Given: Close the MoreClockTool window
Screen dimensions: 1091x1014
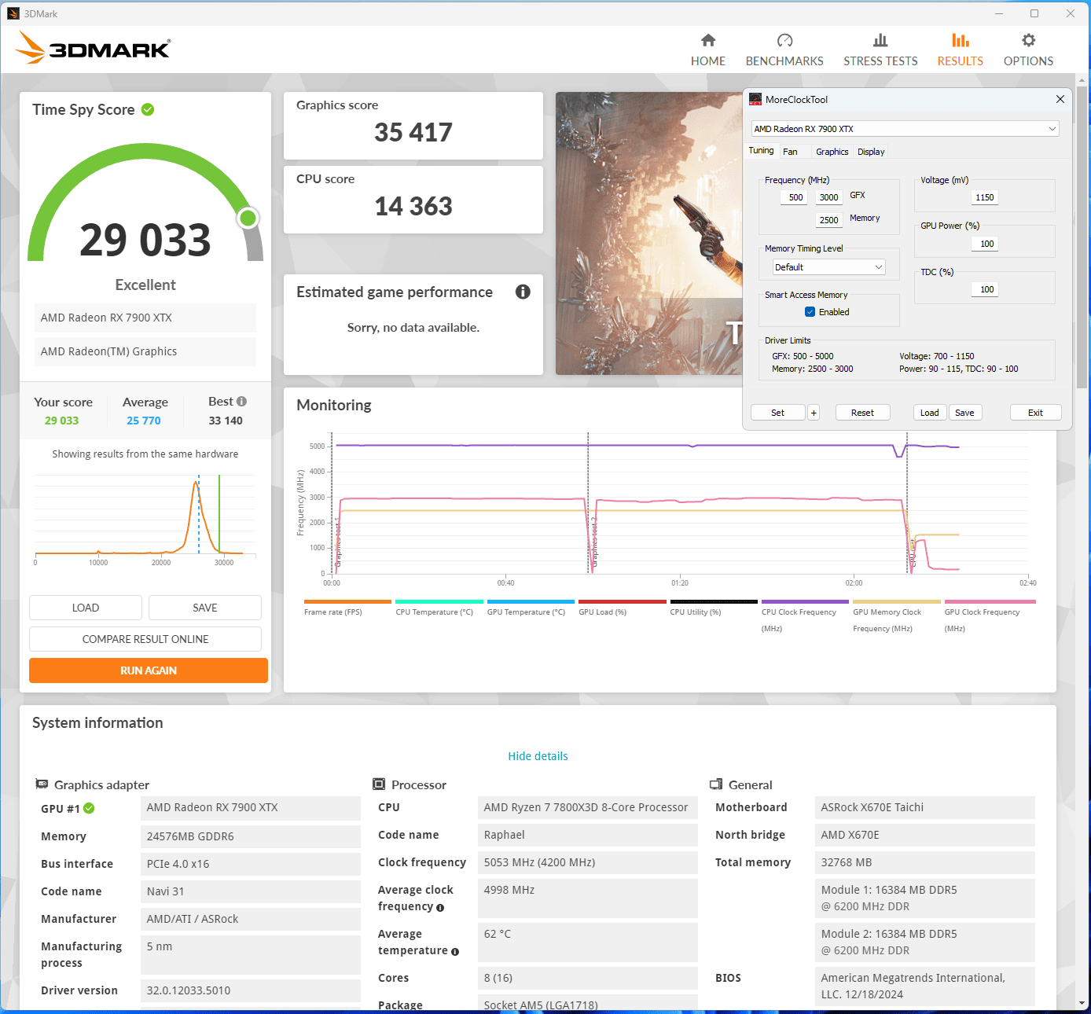Looking at the screenshot, I should point(1060,99).
